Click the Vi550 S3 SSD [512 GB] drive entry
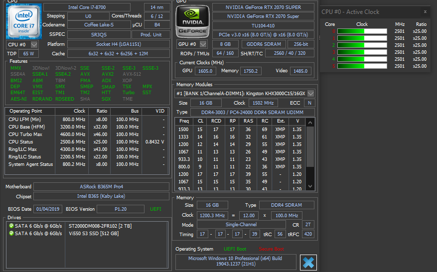The height and width of the screenshot is (272, 437). [x=94, y=233]
